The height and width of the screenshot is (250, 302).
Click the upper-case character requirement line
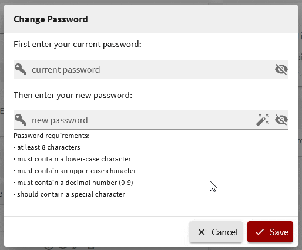tap(75, 171)
